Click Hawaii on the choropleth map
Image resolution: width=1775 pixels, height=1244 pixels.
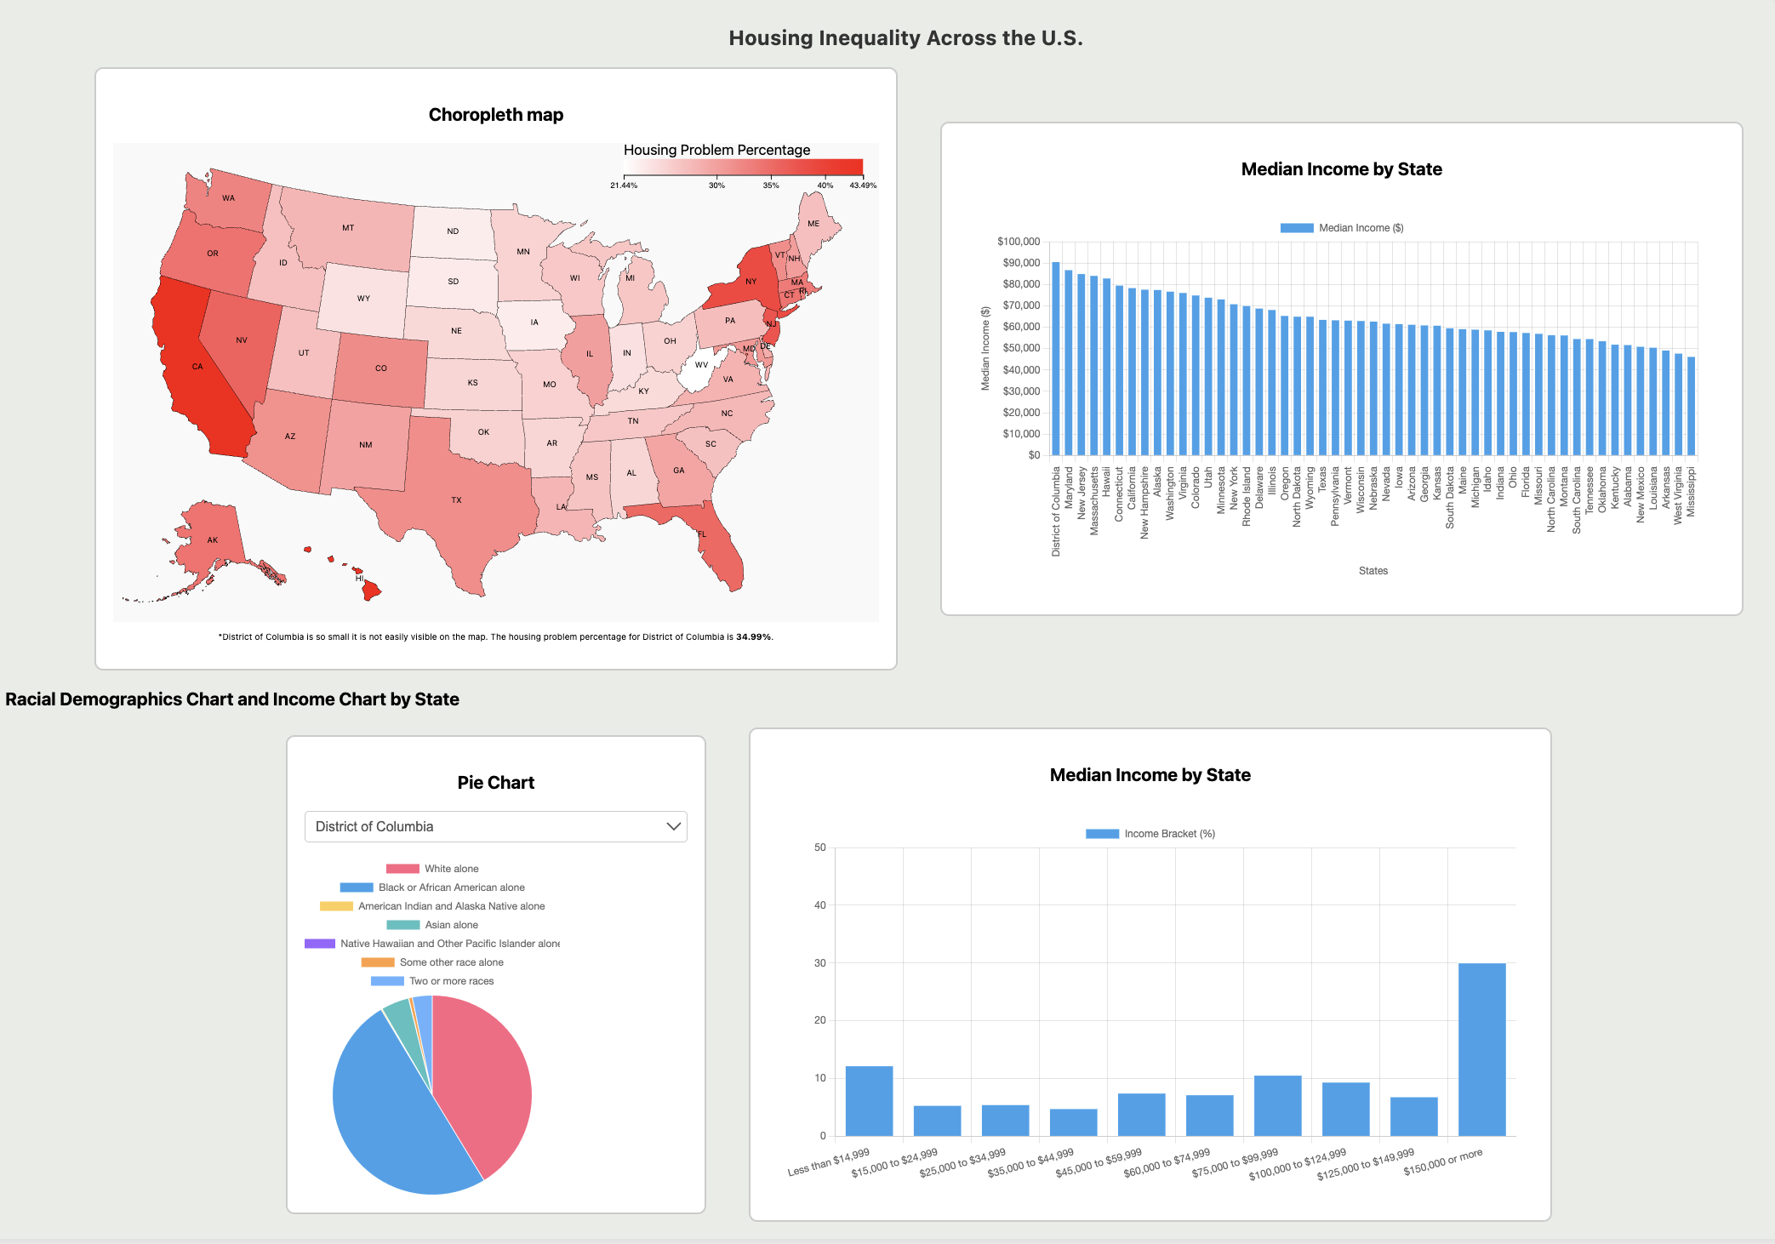370,587
